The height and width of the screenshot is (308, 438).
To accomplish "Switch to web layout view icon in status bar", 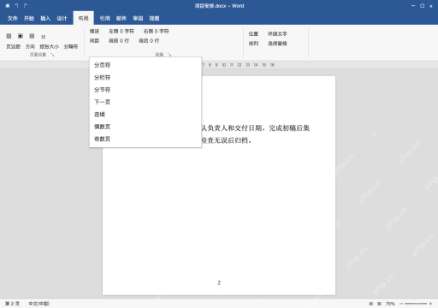I will point(379,304).
